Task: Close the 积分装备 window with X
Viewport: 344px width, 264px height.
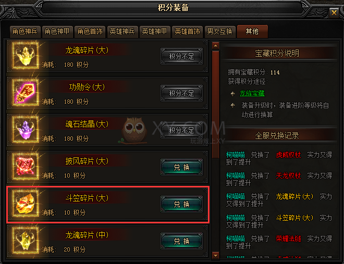Action: tap(334, 12)
